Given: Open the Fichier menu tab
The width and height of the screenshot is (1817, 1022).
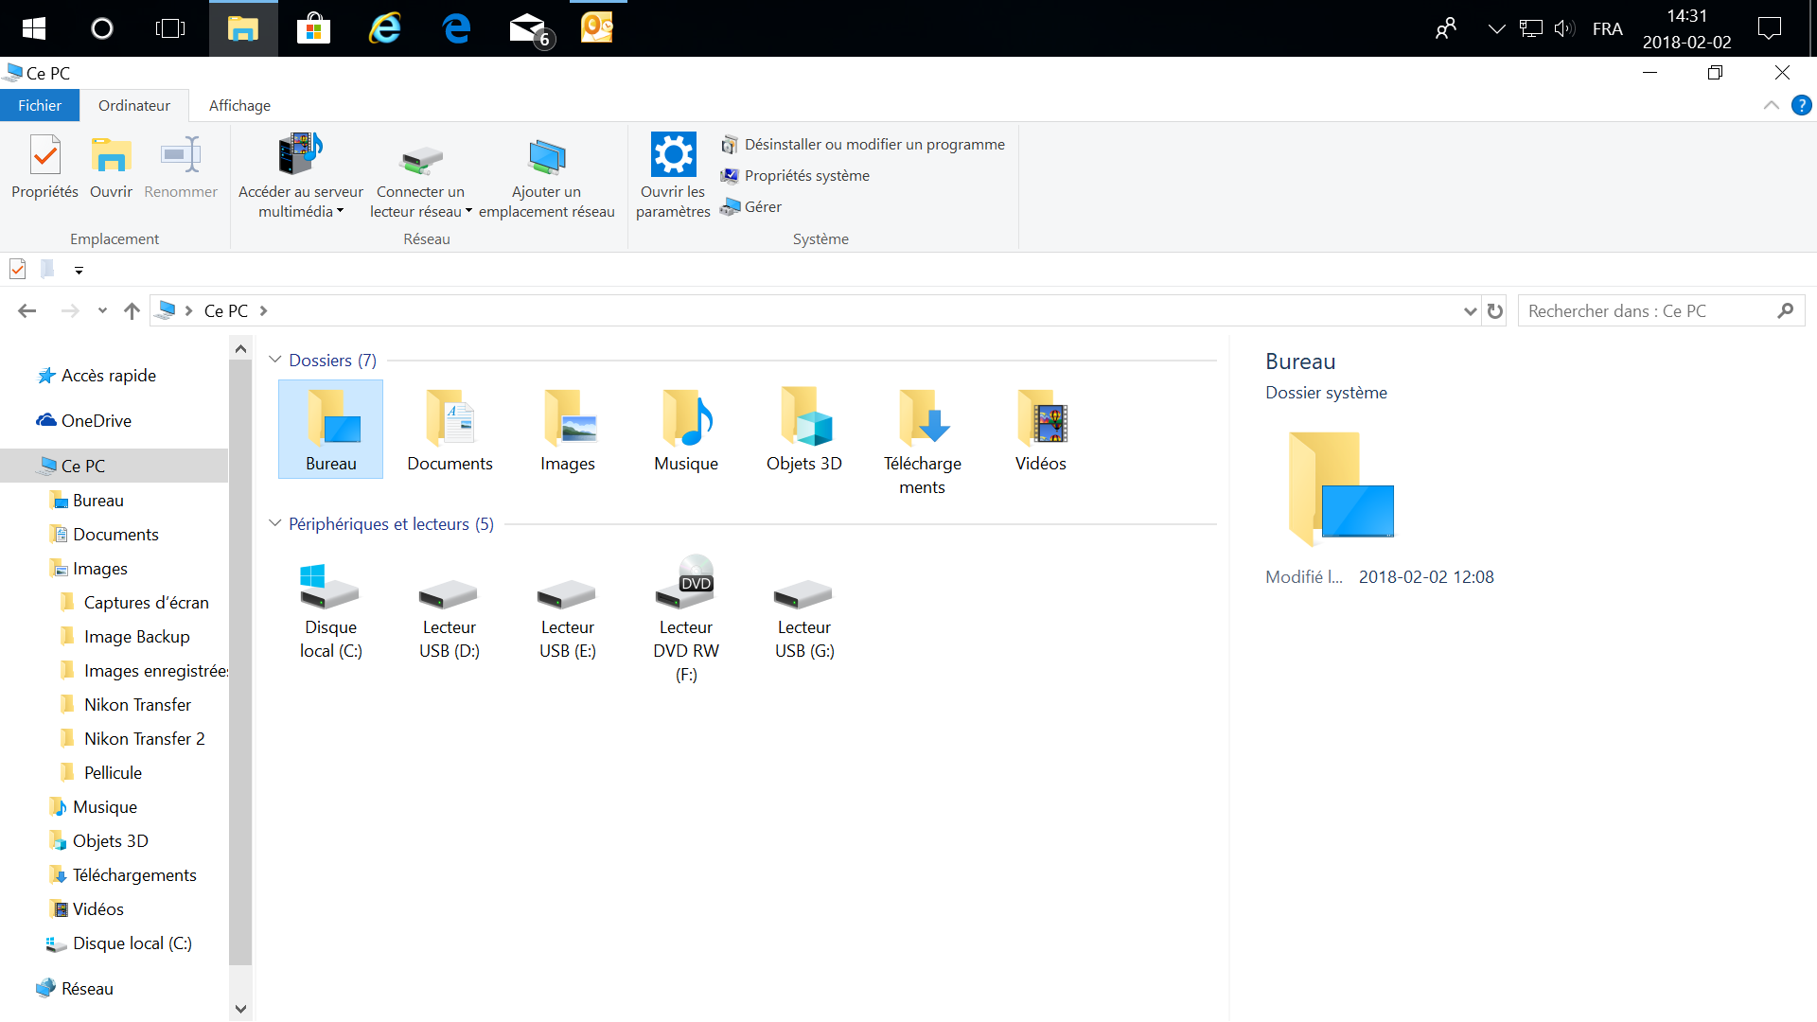Looking at the screenshot, I should point(40,105).
